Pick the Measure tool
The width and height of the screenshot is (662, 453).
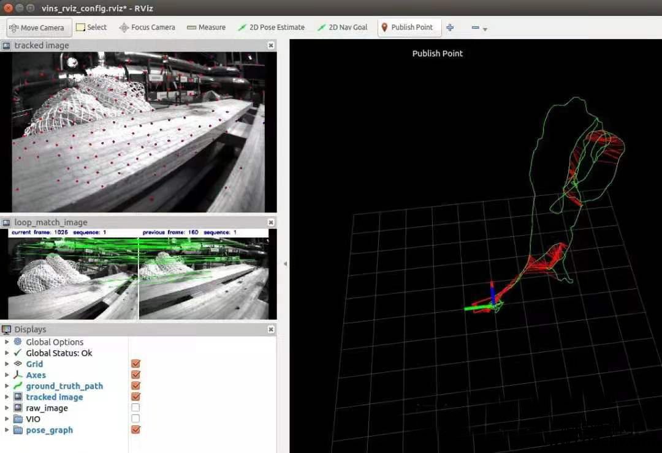206,28
